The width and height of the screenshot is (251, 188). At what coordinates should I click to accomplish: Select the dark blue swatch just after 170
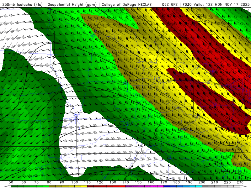tap(167, 186)
